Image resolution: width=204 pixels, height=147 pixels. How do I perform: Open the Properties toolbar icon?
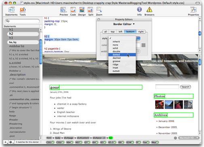(193, 11)
